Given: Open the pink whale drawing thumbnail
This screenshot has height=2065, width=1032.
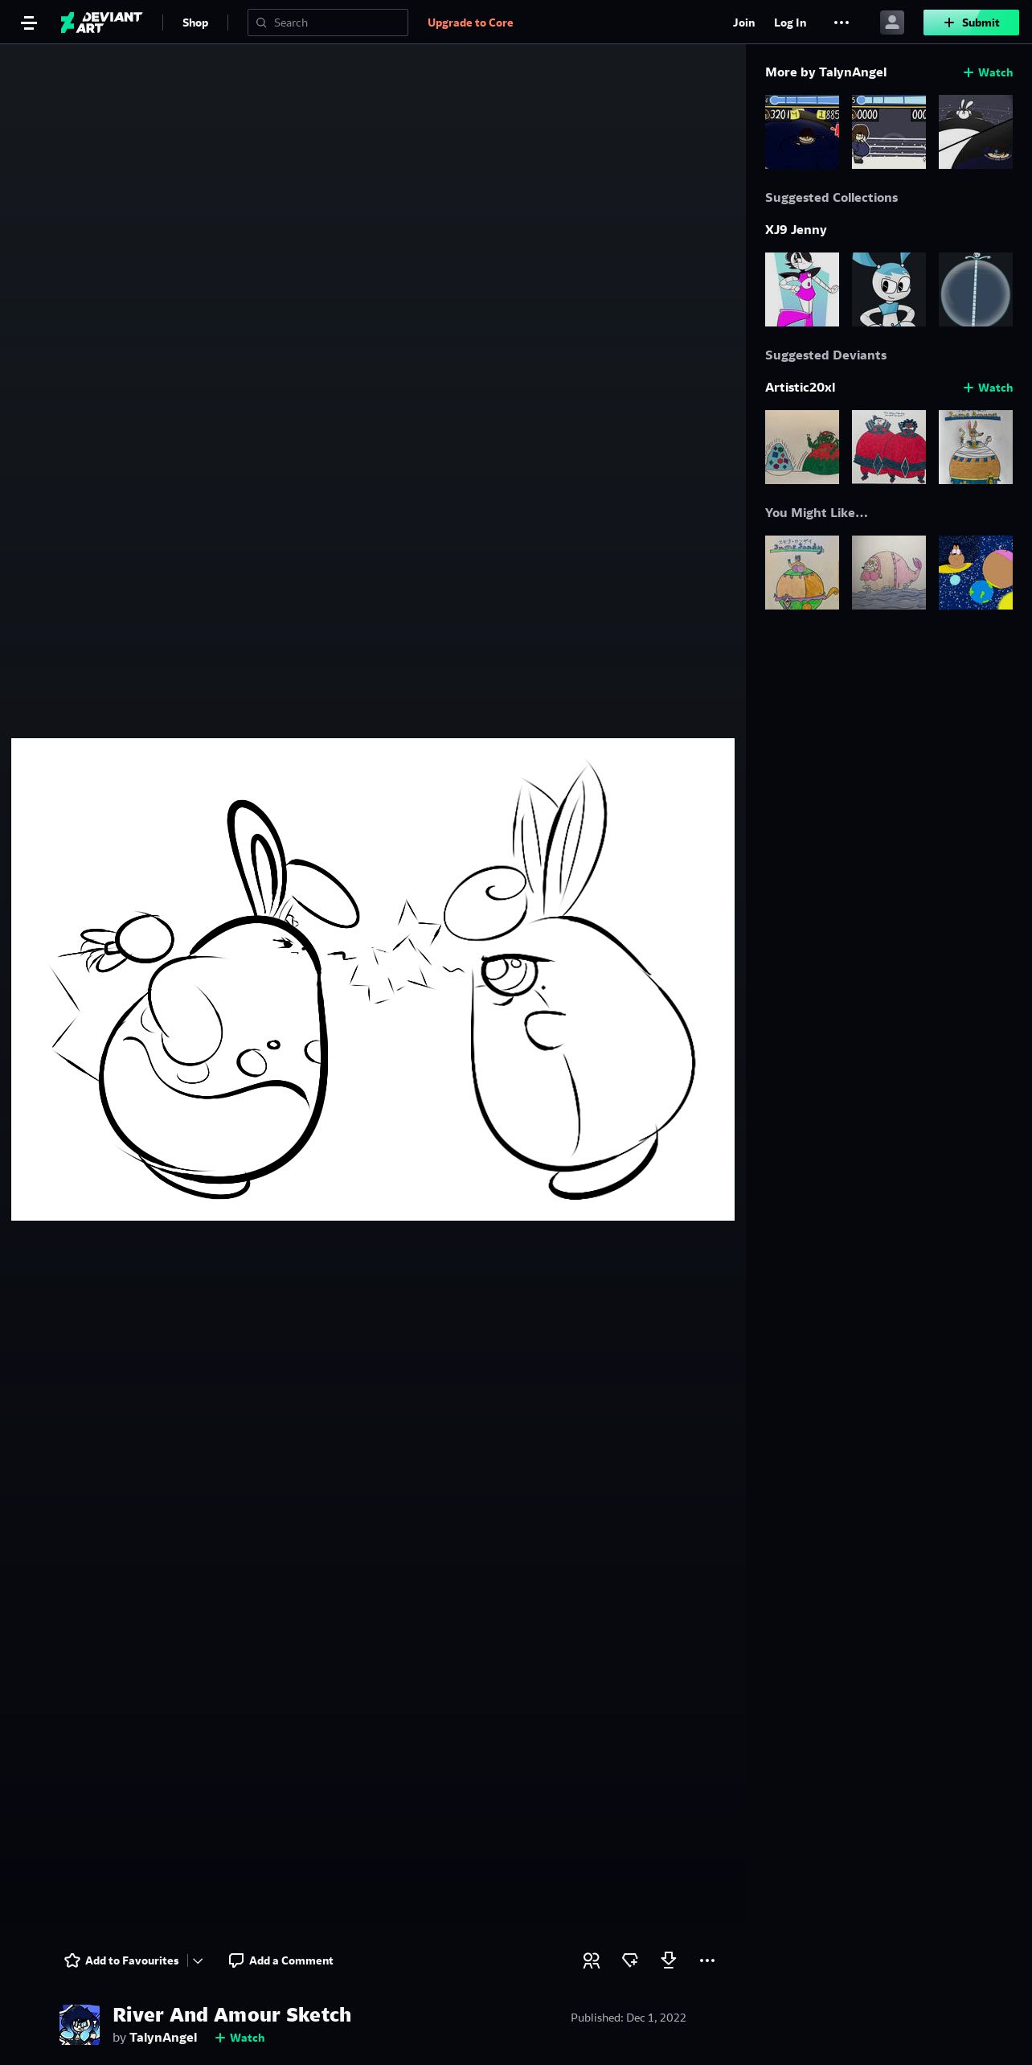Looking at the screenshot, I should (x=889, y=573).
